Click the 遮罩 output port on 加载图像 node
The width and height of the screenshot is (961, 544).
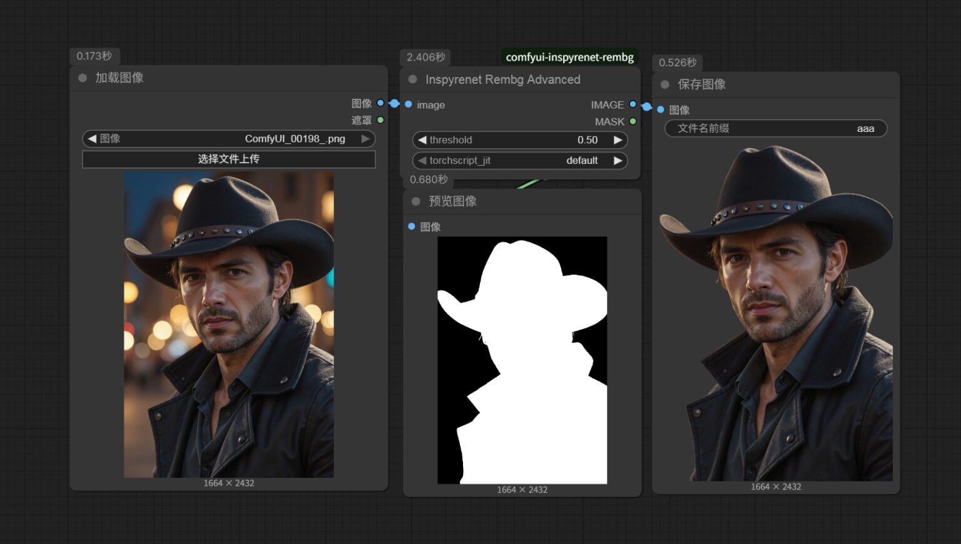coord(380,120)
